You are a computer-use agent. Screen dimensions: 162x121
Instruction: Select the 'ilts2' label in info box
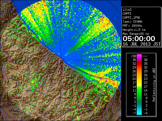[127, 10]
